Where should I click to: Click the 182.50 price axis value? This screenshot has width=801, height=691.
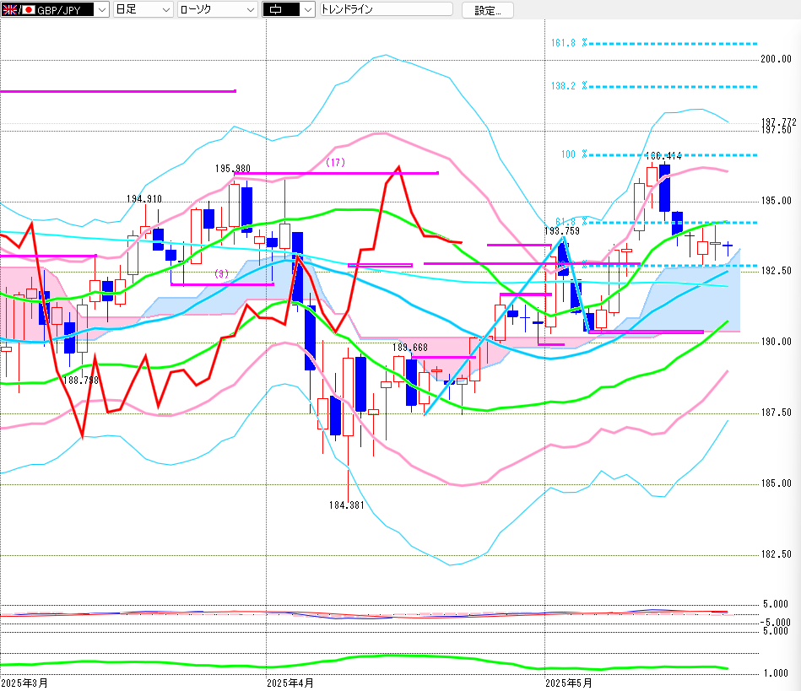pyautogui.click(x=776, y=554)
